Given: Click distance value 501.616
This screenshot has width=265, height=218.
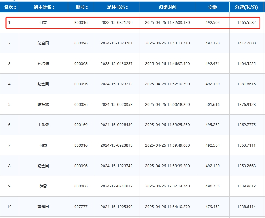Looking at the screenshot, I should pyautogui.click(x=212, y=105).
